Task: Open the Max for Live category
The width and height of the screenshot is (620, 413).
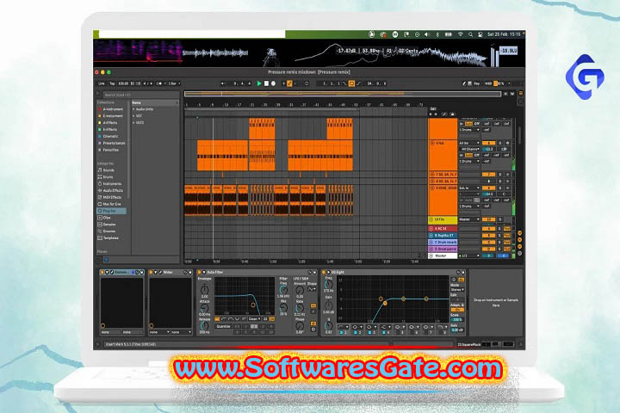Action: pyautogui.click(x=111, y=204)
